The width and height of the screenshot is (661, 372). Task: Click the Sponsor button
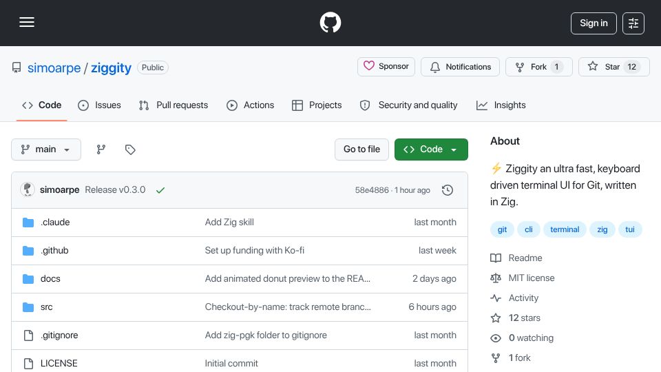coord(386,67)
